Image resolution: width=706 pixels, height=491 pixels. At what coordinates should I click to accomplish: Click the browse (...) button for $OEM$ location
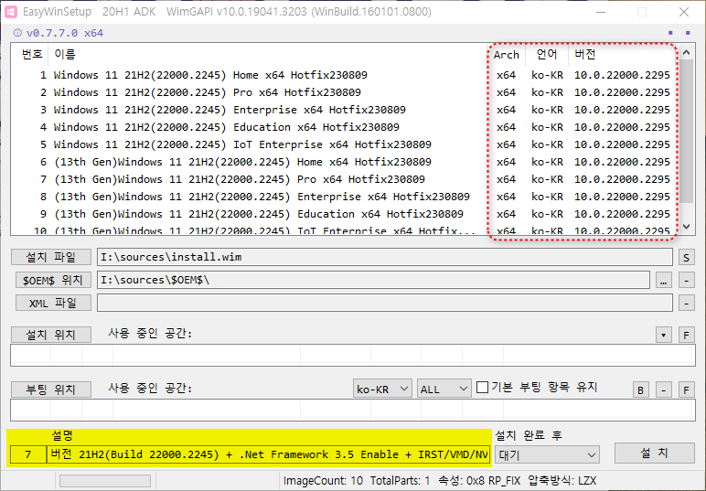pyautogui.click(x=664, y=281)
